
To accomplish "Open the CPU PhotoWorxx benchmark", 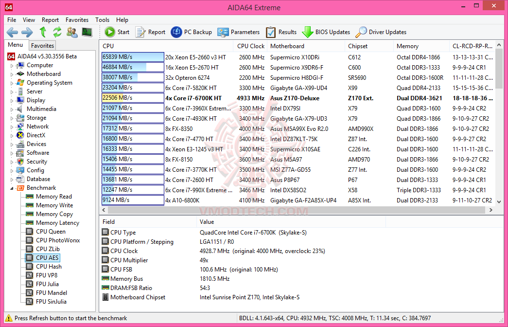I will (x=58, y=240).
